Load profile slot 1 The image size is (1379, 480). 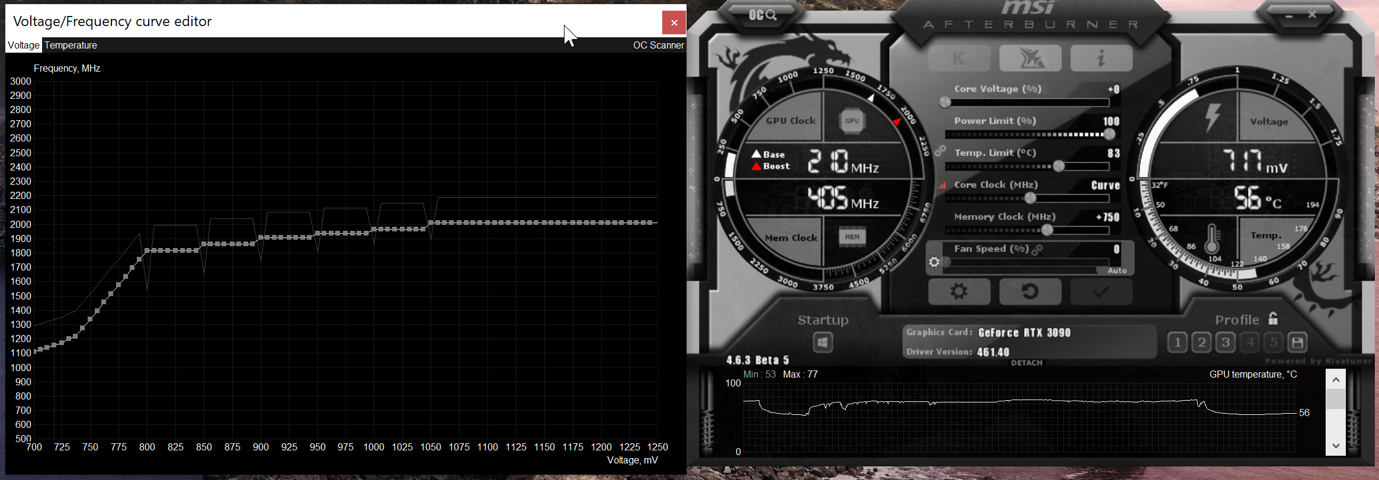click(x=1178, y=342)
